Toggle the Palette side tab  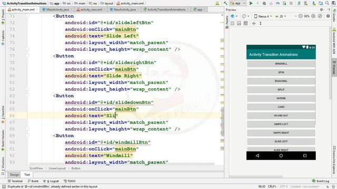click(x=227, y=22)
